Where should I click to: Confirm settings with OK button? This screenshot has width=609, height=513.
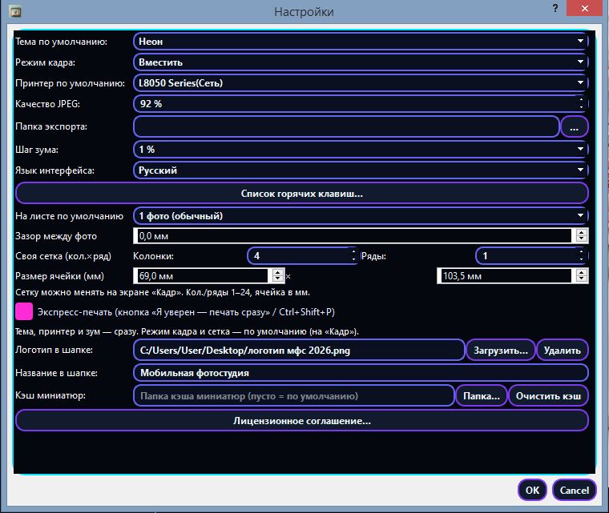click(532, 490)
